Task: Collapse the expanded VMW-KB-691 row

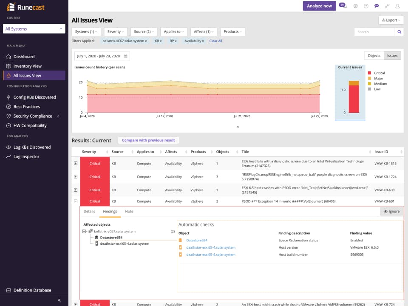Action: pyautogui.click(x=76, y=201)
